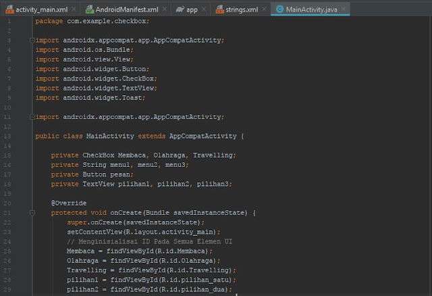The image size is (432, 296).
Task: Click 'setContentView' call on line 23
Action: tap(94, 232)
